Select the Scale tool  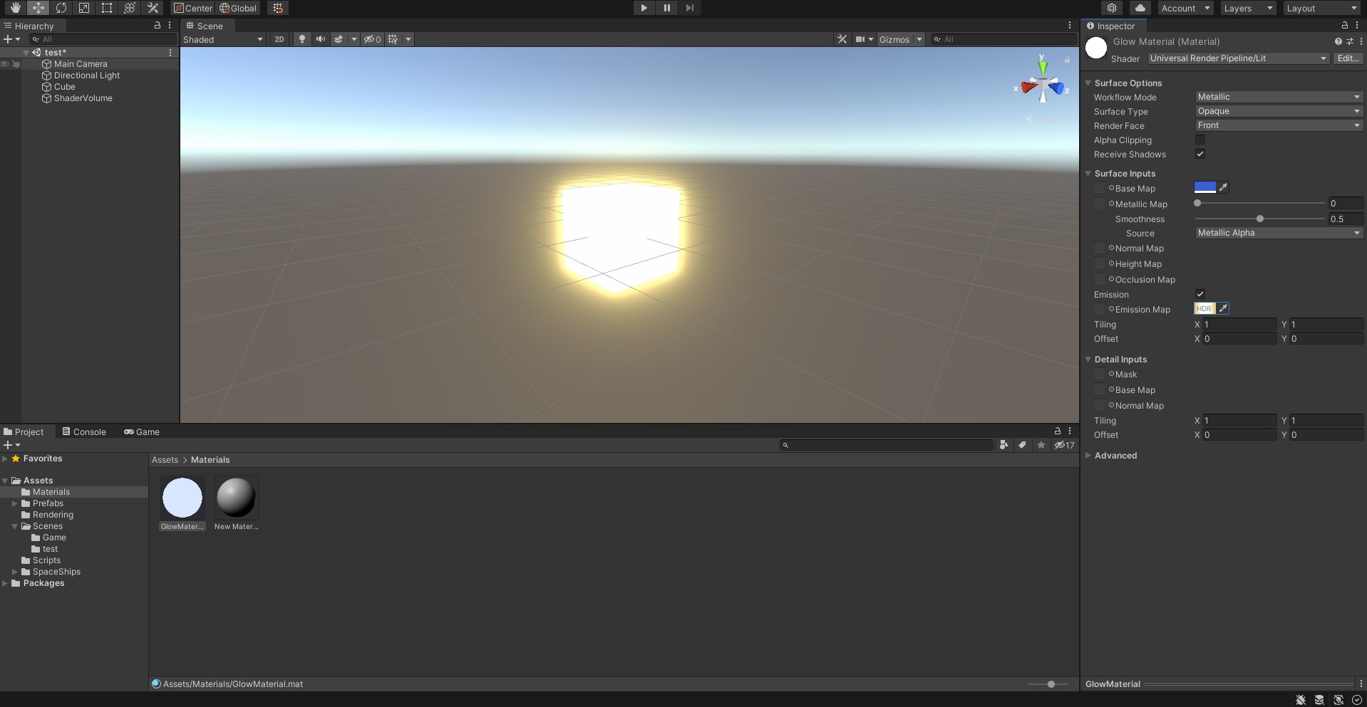click(x=85, y=8)
